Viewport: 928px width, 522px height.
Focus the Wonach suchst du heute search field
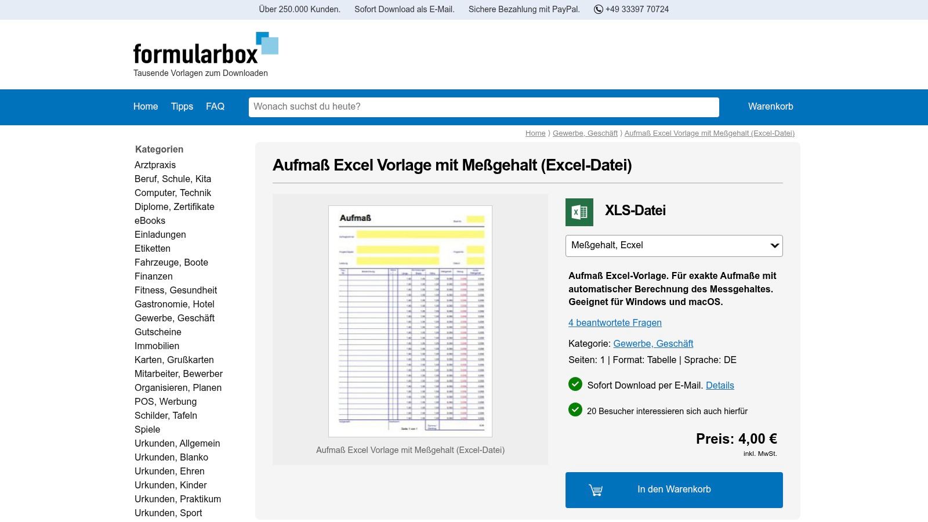484,107
